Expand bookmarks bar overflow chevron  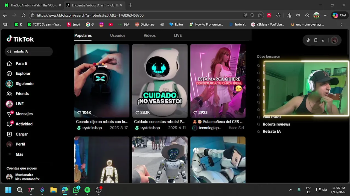tap(341, 24)
